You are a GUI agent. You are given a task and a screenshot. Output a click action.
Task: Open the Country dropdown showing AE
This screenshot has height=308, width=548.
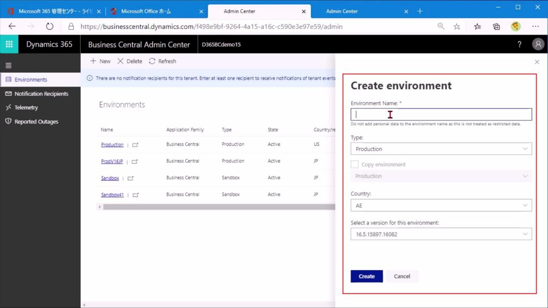pyautogui.click(x=441, y=205)
